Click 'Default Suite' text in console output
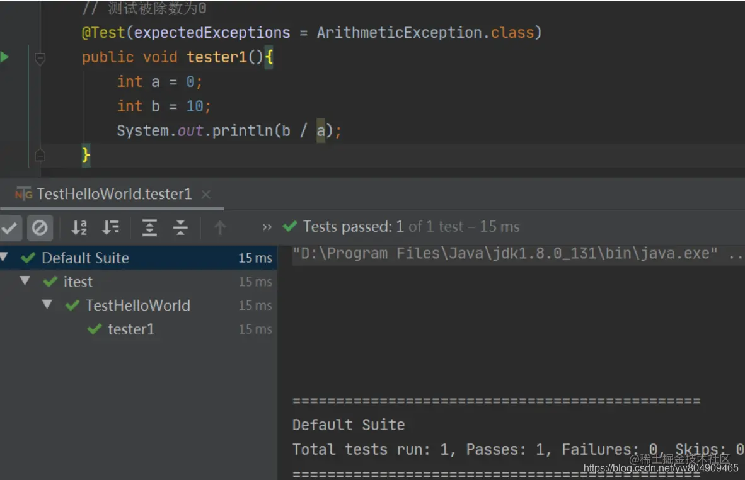The image size is (745, 480). (x=349, y=425)
